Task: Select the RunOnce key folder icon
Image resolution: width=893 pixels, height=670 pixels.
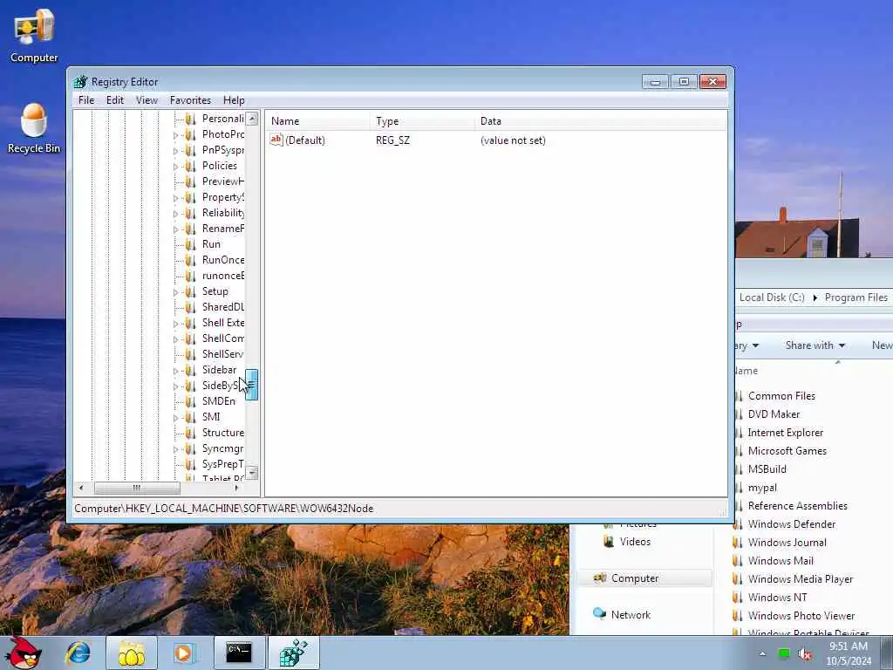Action: click(x=190, y=260)
